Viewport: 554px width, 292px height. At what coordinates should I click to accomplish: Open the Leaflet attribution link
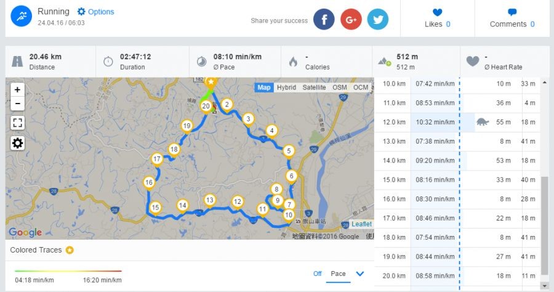(361, 224)
